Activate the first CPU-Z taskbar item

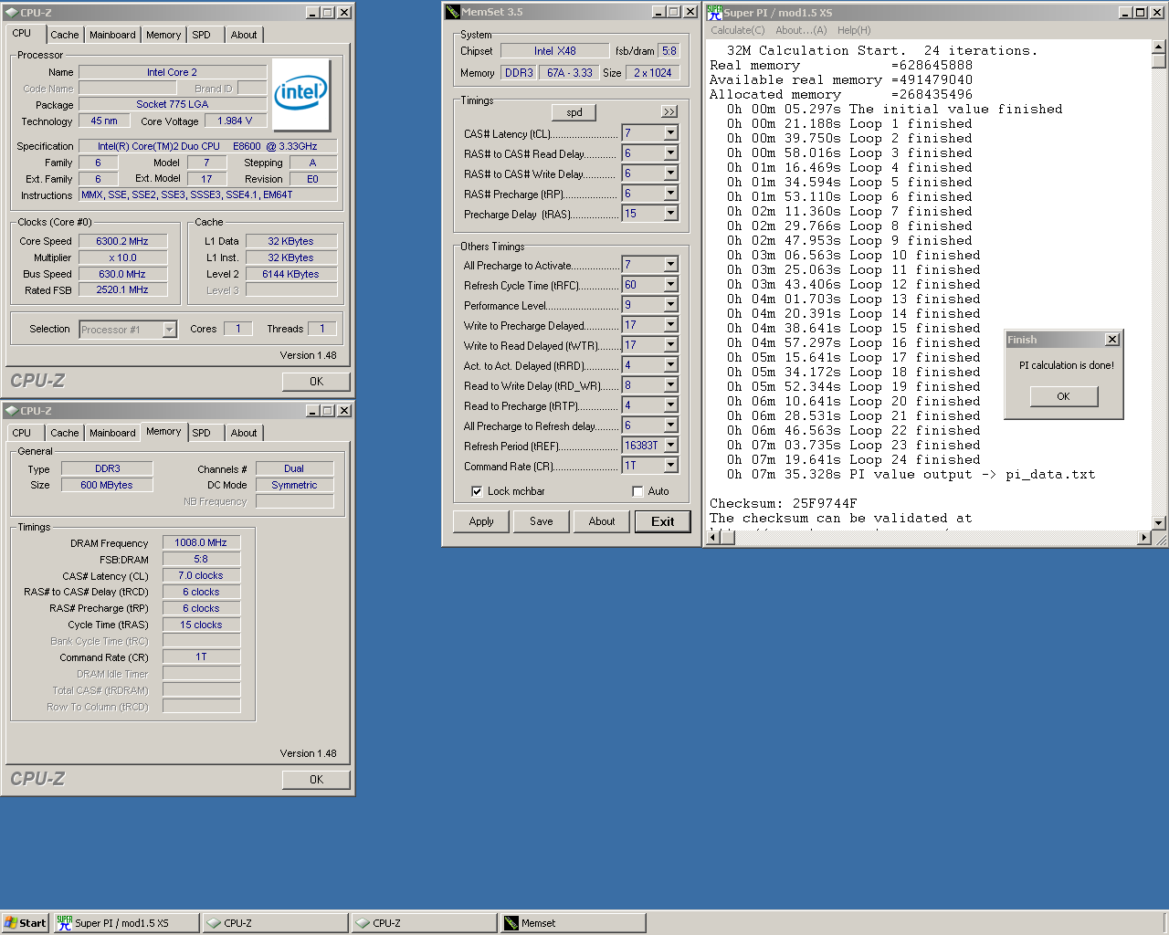[276, 923]
